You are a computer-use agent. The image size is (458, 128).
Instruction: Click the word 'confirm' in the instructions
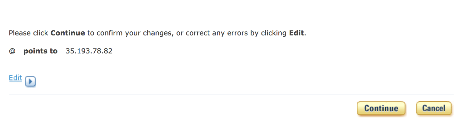pos(110,33)
